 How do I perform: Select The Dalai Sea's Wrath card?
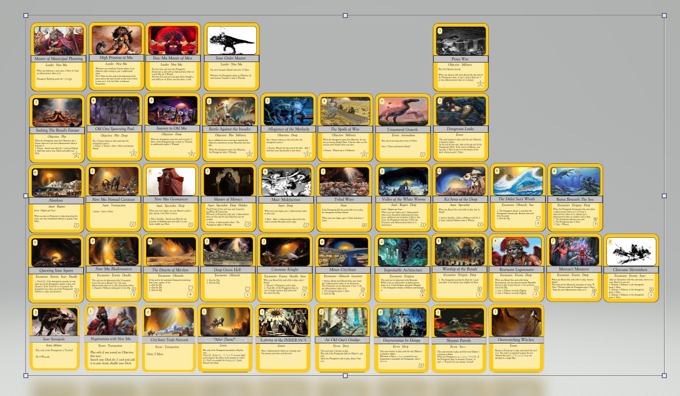pyautogui.click(x=518, y=198)
